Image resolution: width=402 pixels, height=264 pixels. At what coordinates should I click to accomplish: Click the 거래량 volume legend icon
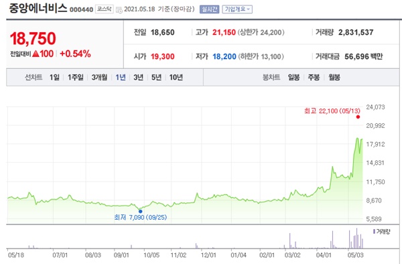(x=375, y=232)
